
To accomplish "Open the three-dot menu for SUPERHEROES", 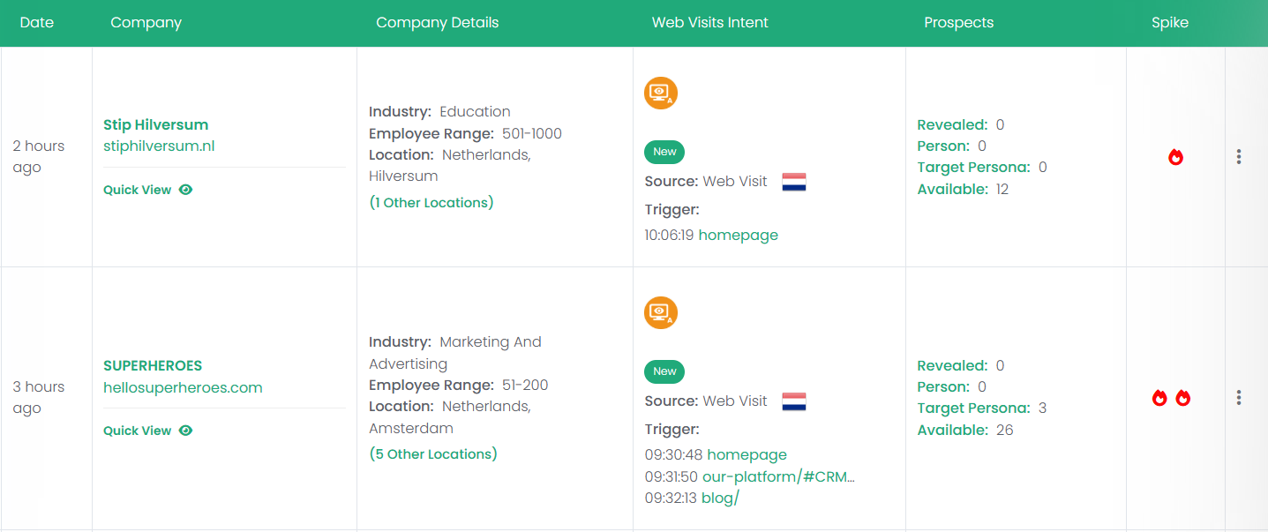I will [x=1239, y=398].
